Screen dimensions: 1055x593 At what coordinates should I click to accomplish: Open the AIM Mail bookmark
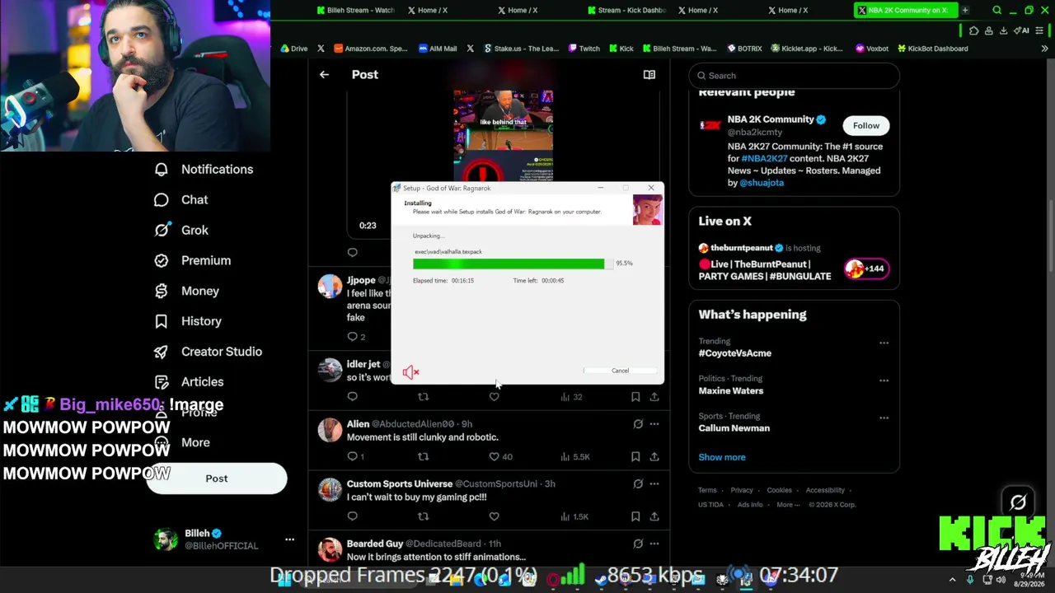[437, 49]
